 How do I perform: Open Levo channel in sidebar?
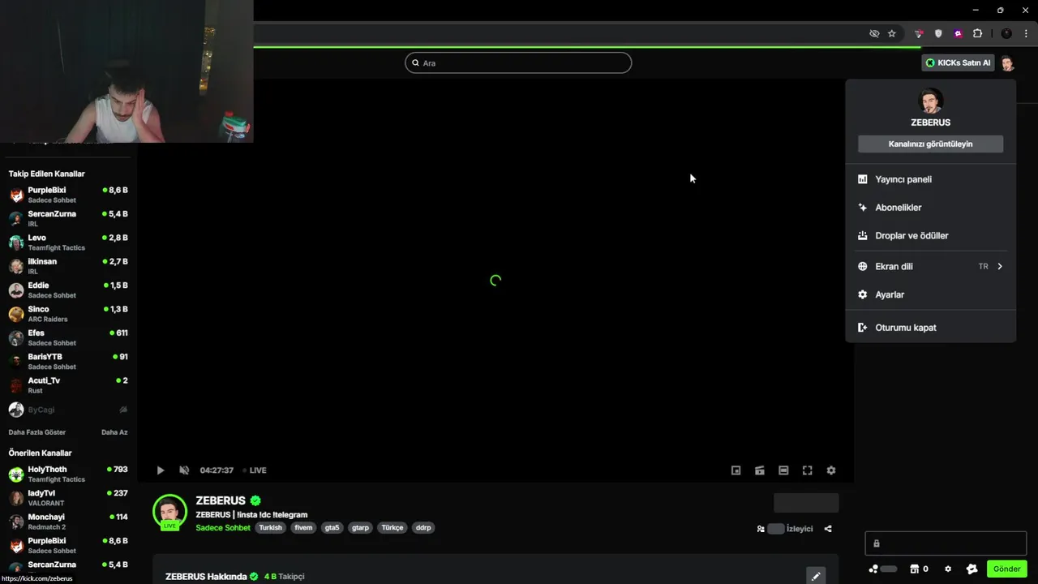tap(68, 243)
